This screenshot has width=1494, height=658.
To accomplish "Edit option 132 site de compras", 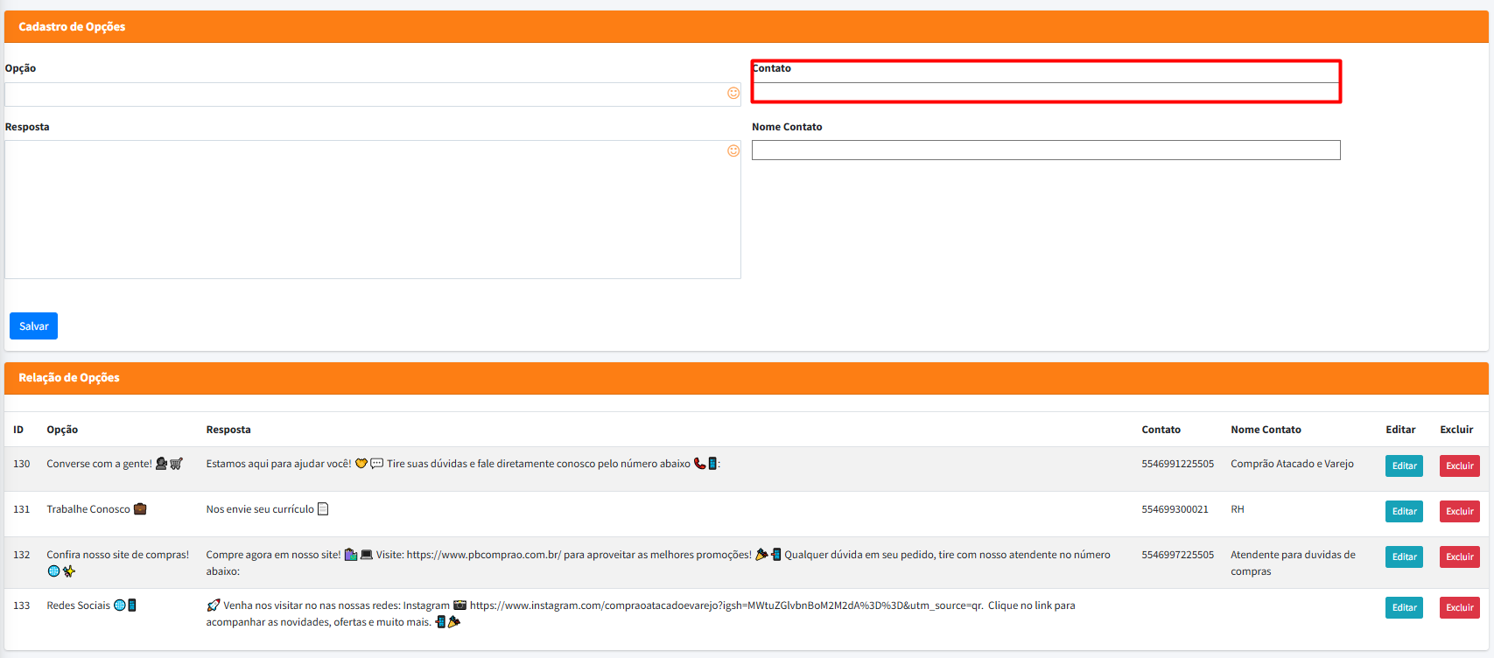I will (1404, 556).
